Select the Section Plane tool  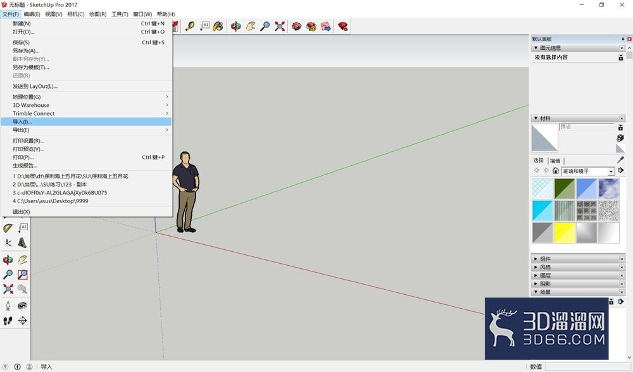click(x=22, y=321)
